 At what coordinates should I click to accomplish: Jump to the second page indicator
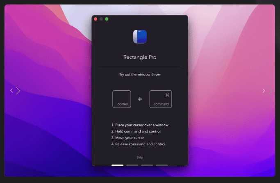coord(132,165)
